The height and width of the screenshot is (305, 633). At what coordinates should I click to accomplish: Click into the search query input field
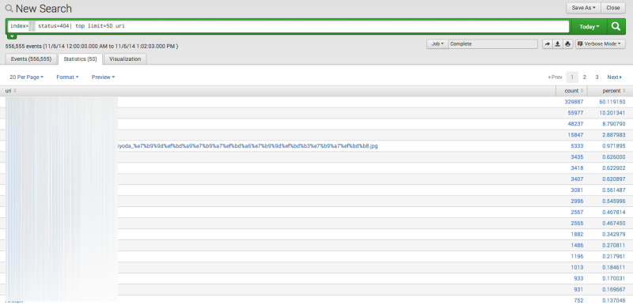pyautogui.click(x=288, y=26)
